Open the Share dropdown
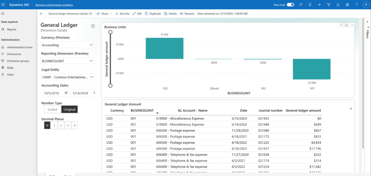This screenshot has width=371, height=176. point(104,14)
